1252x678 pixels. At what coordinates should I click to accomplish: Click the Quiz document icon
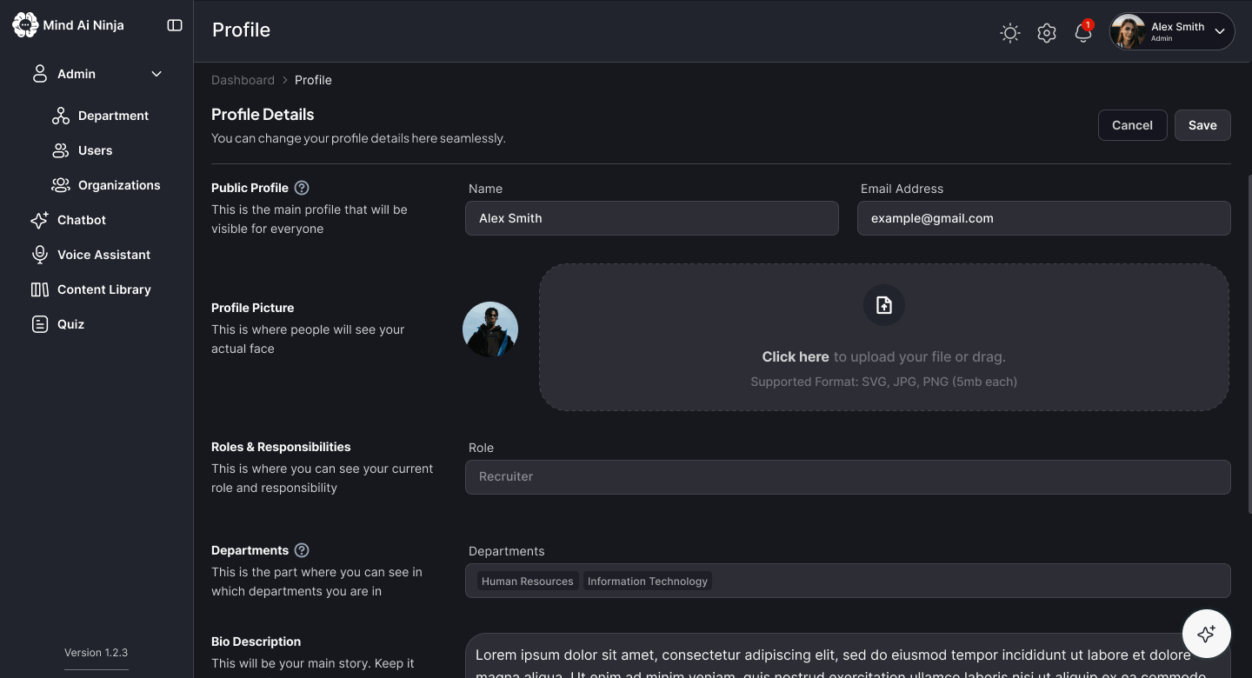click(x=40, y=324)
